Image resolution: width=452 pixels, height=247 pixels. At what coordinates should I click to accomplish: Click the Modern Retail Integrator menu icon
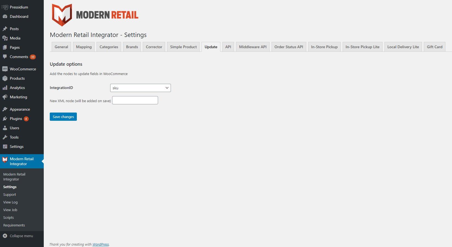(x=5, y=159)
